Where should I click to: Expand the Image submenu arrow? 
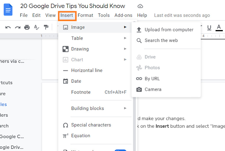point(125,27)
